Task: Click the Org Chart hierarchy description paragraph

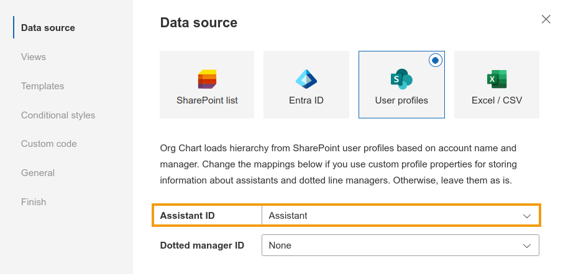Action: click(x=339, y=164)
